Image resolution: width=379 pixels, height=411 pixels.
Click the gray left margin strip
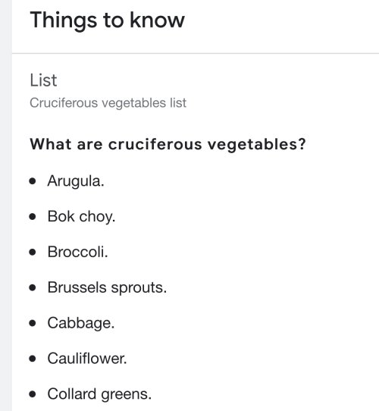6,206
